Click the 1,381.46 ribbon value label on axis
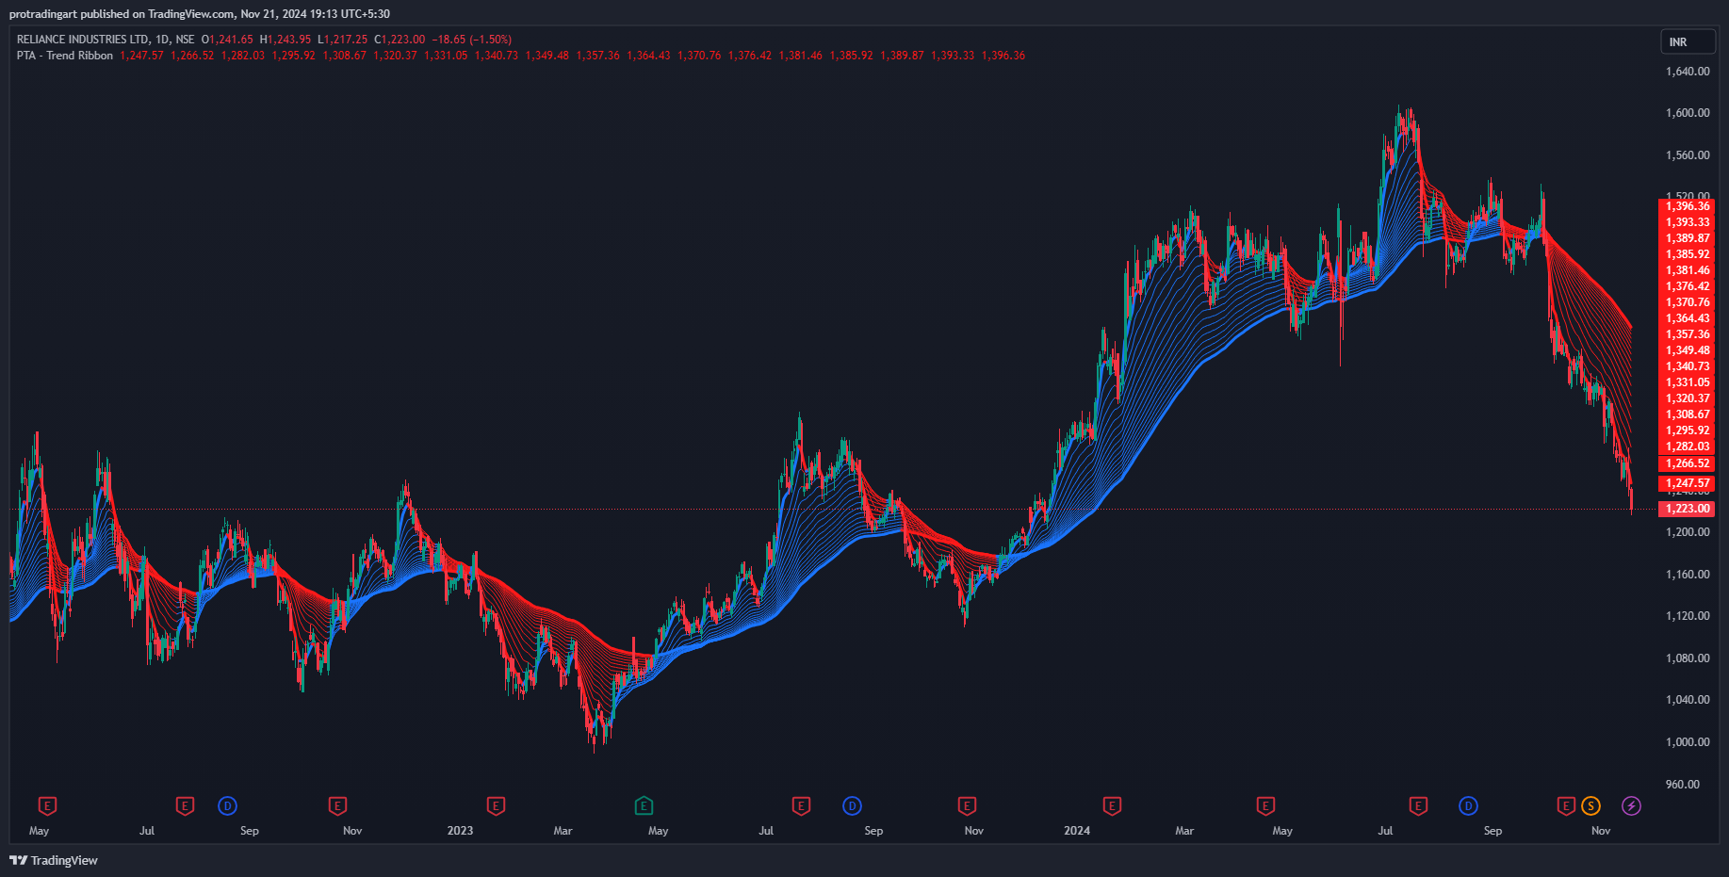 click(1687, 270)
